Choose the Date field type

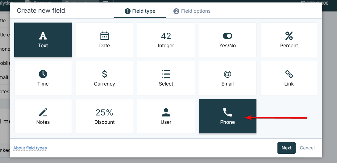coord(104,40)
